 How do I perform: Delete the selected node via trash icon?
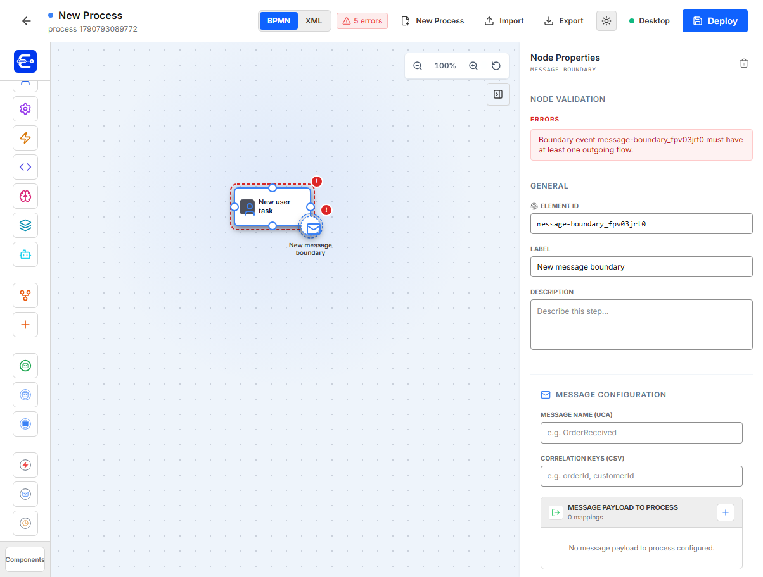pyautogui.click(x=744, y=63)
